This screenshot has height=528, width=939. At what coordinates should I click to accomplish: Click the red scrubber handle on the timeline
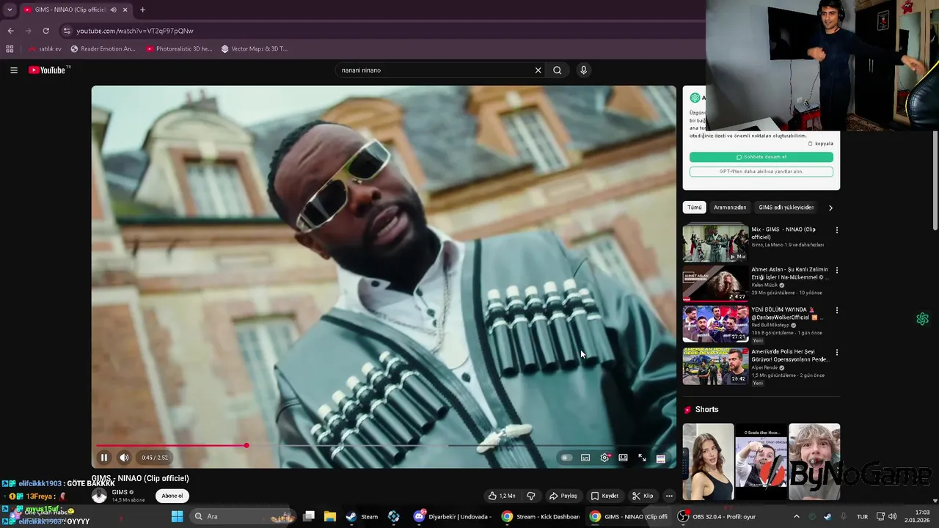pyautogui.click(x=246, y=445)
